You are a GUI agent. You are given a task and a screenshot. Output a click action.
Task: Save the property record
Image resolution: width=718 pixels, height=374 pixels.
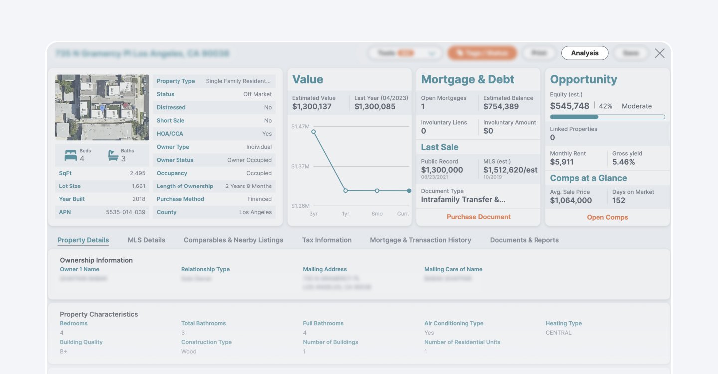click(630, 52)
